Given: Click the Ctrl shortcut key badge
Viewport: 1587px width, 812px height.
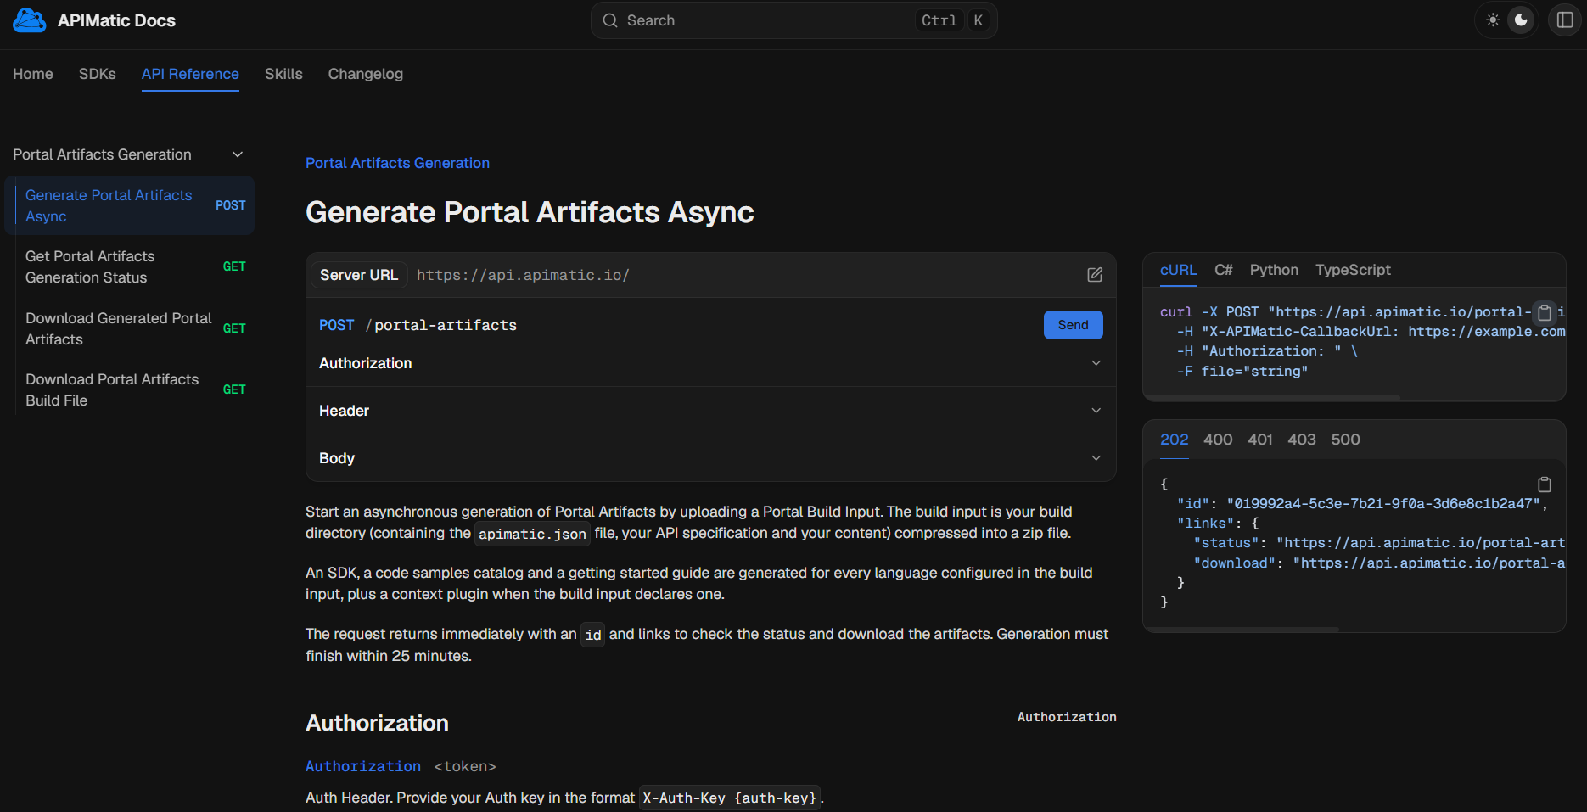Looking at the screenshot, I should [939, 20].
